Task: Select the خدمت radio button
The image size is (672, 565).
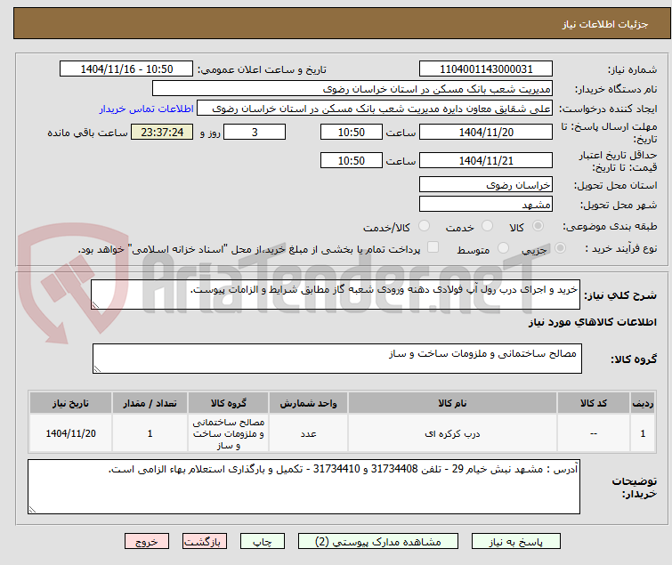Action: coord(487,226)
